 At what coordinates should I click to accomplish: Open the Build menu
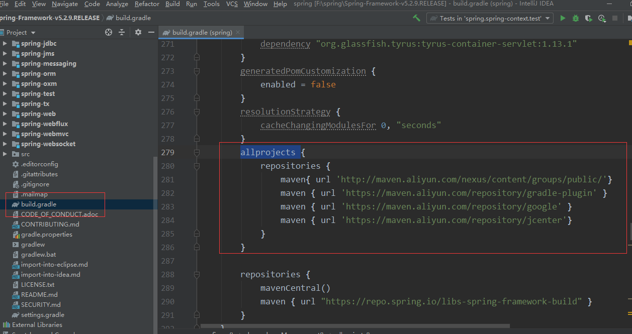pyautogui.click(x=172, y=4)
